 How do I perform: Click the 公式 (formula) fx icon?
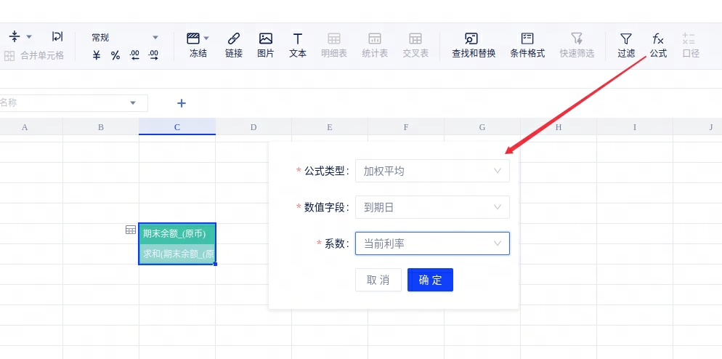[x=658, y=44]
